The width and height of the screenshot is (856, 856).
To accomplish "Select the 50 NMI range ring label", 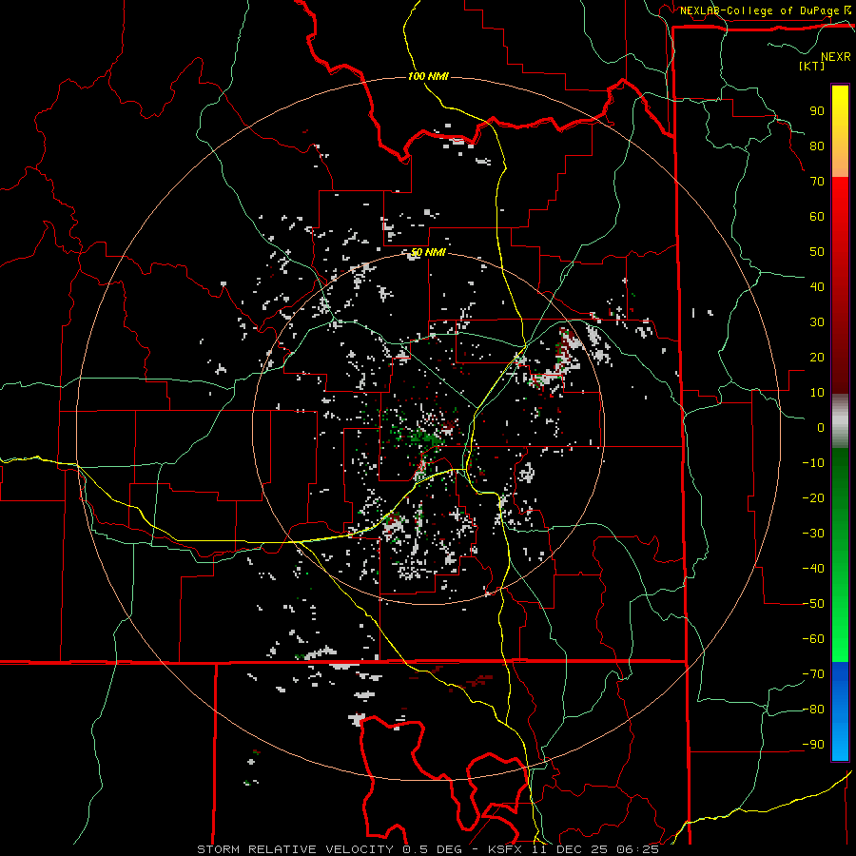I will click(x=428, y=252).
